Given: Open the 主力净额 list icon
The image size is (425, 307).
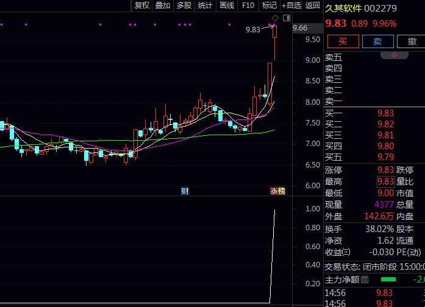Looking at the screenshot, I should click(x=365, y=280).
